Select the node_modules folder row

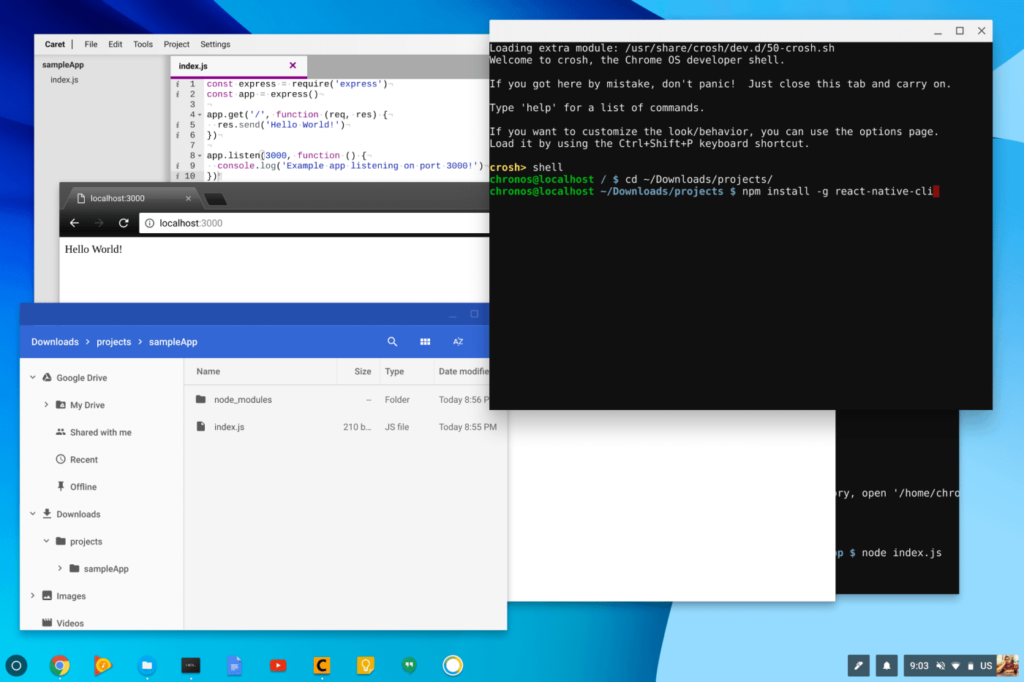(243, 400)
